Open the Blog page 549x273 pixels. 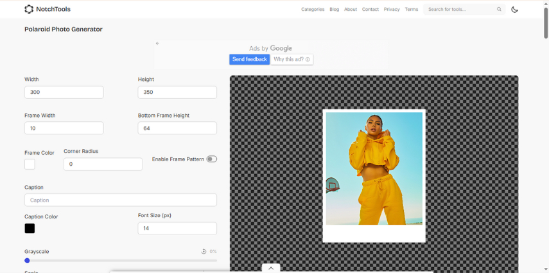pyautogui.click(x=334, y=10)
